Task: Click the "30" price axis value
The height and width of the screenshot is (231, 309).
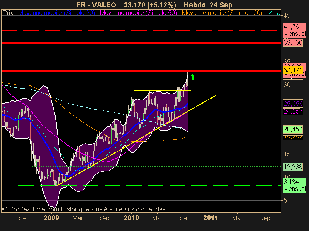Action: click(287, 85)
